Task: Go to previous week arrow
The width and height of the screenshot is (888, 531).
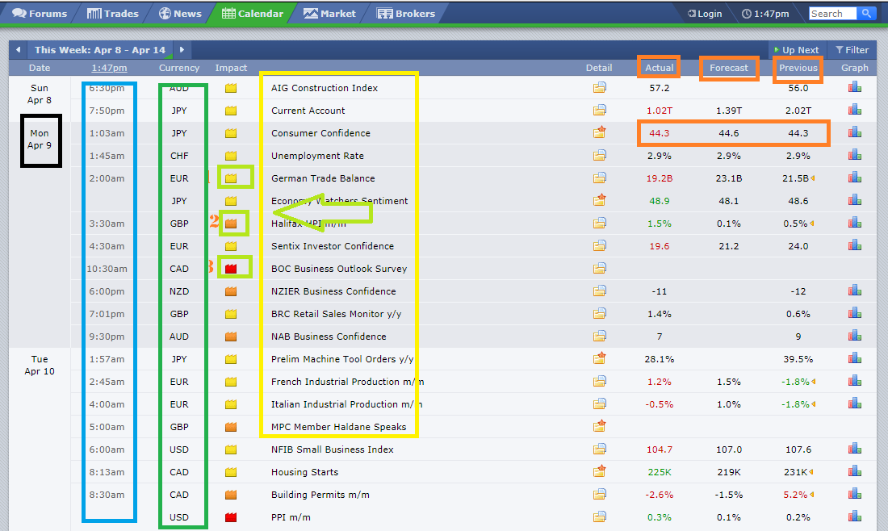Action: click(18, 50)
